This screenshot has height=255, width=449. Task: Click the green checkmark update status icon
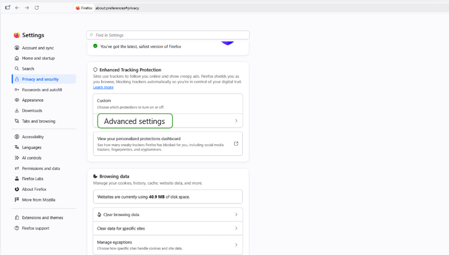click(96, 46)
